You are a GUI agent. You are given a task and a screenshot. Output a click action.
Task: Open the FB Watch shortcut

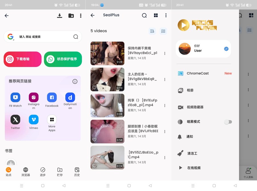(x=15, y=97)
